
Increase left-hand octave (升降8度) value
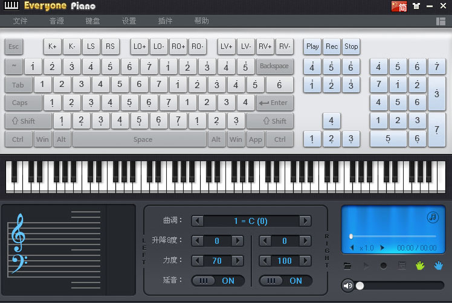pyautogui.click(x=237, y=241)
